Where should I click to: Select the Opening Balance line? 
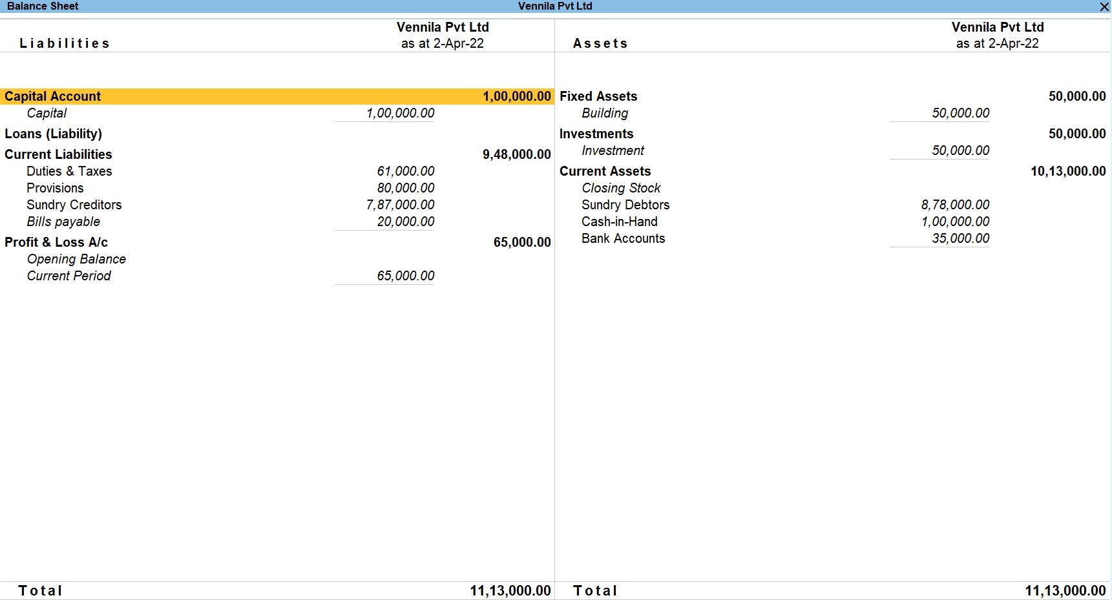click(x=76, y=259)
